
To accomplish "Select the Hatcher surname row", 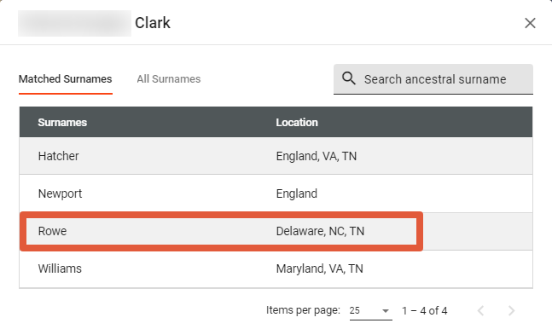I will coord(276,156).
